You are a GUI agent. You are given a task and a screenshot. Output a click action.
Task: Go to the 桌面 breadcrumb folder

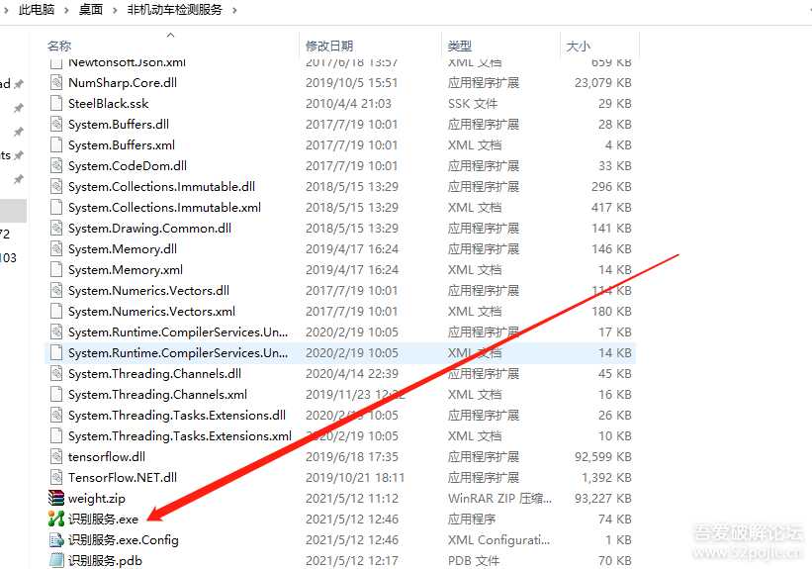click(91, 9)
